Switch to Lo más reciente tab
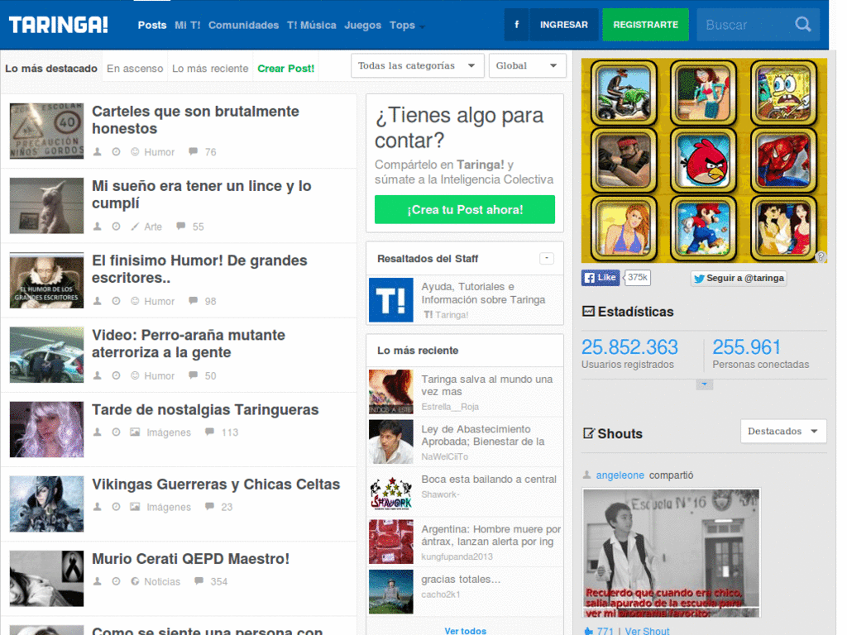 click(x=210, y=69)
